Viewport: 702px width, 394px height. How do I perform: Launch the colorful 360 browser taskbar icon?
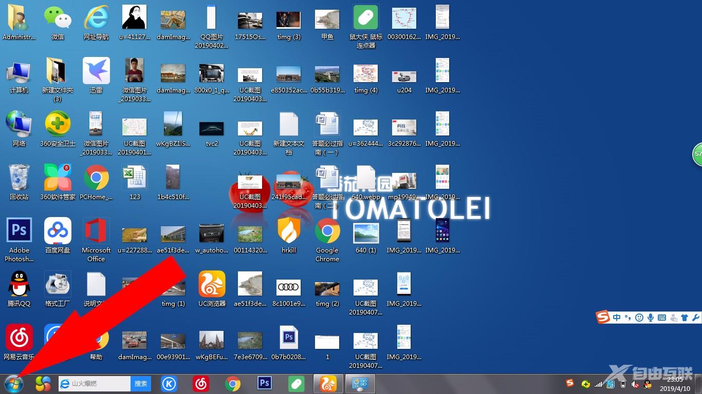[43, 384]
